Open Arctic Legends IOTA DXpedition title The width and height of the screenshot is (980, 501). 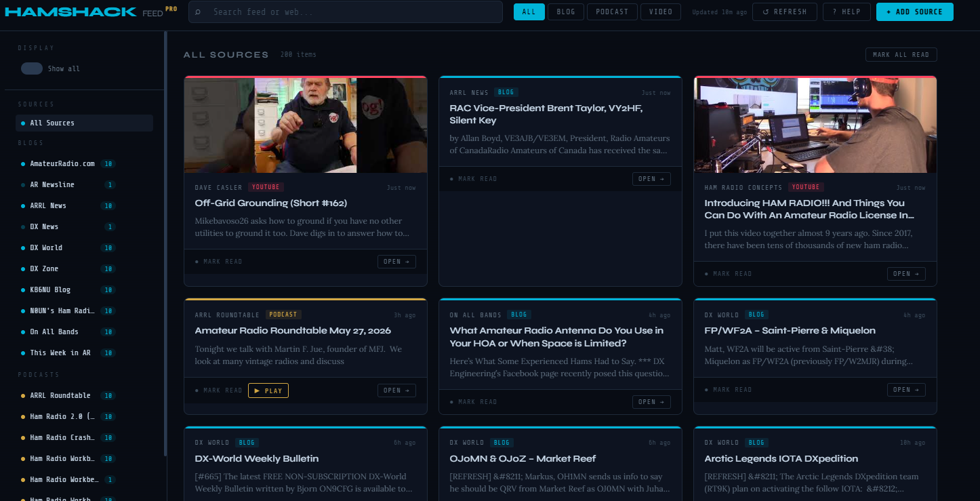click(x=781, y=459)
